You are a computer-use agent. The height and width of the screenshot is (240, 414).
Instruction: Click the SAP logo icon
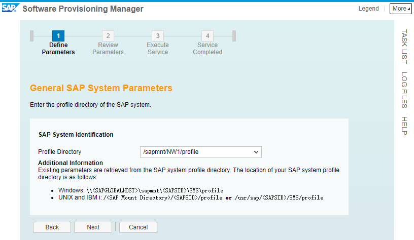click(11, 8)
